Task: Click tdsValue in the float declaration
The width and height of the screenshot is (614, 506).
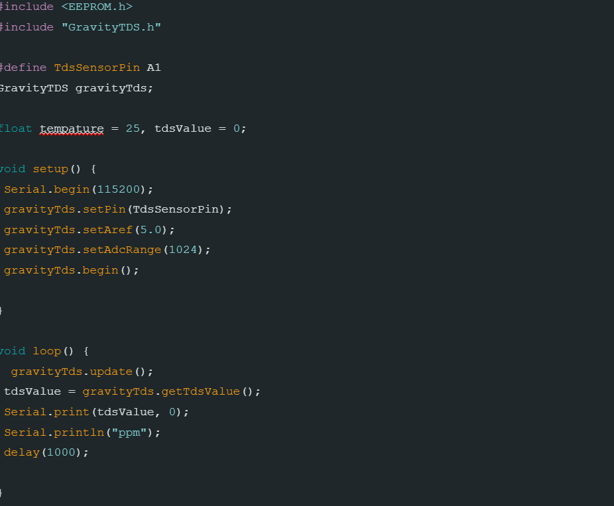Action: (x=183, y=128)
